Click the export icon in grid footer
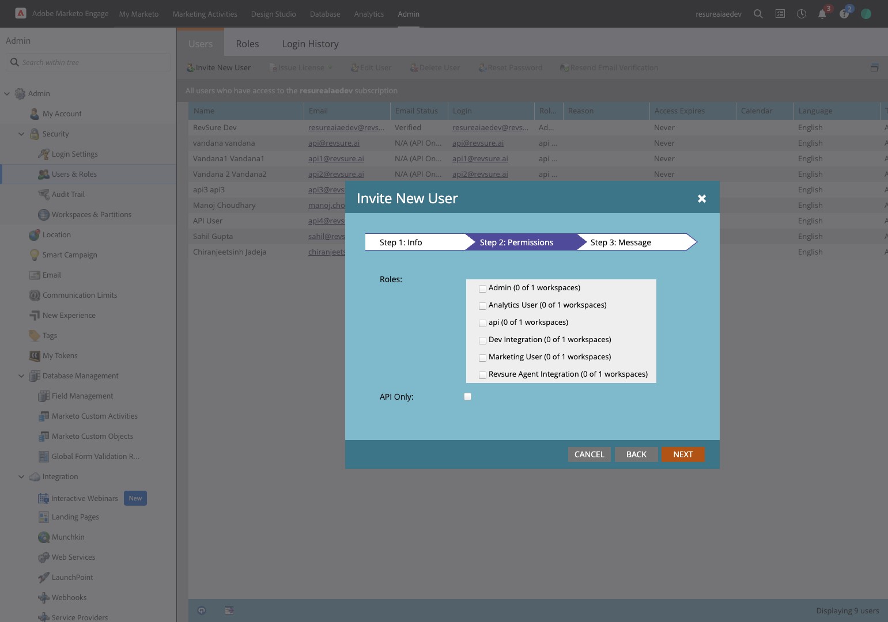Image resolution: width=888 pixels, height=622 pixels. tap(229, 610)
